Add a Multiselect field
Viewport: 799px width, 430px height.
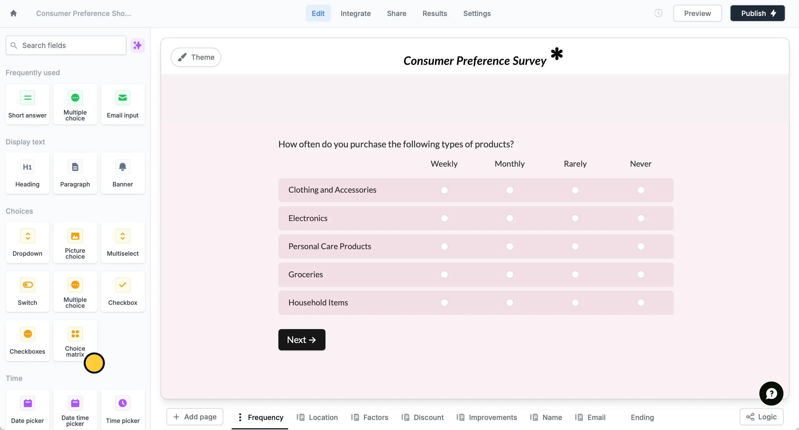point(123,242)
